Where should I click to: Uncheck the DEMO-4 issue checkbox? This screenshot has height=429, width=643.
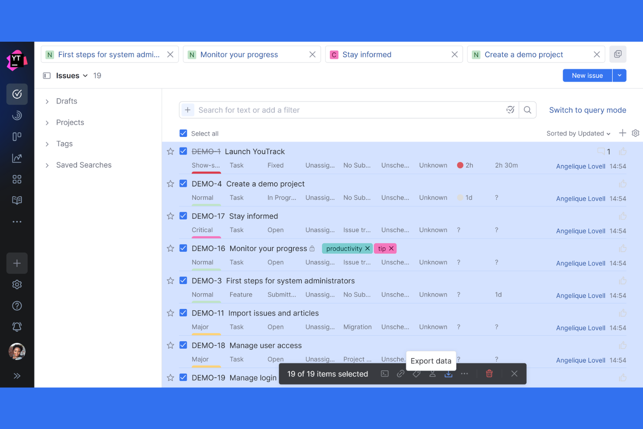pos(183,183)
